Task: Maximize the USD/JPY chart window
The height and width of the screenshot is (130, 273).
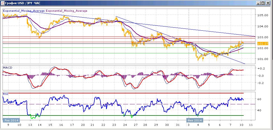Action: (263, 3)
